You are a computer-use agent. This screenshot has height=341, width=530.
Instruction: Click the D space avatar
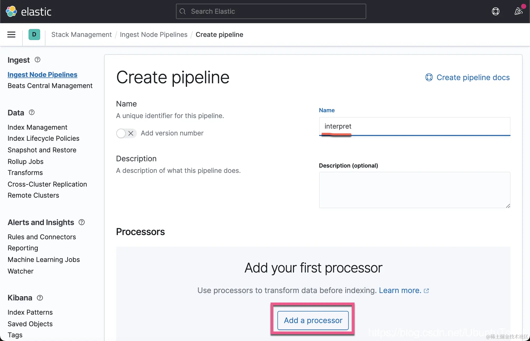(x=34, y=35)
